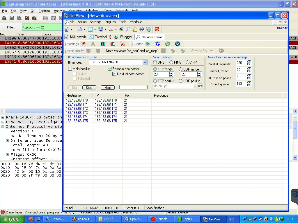
Task: Click the network computers icon in NetView toolbar
Action: point(100,29)
